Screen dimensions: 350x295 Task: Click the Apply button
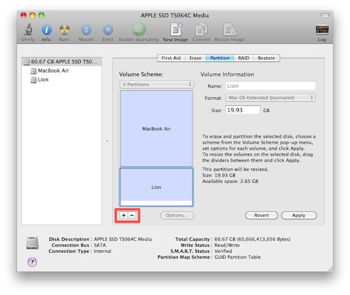pos(299,215)
